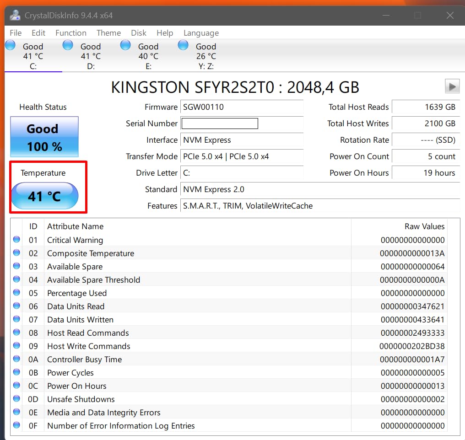Open the Edit menu
Screen dimensions: 465x440
coord(38,33)
